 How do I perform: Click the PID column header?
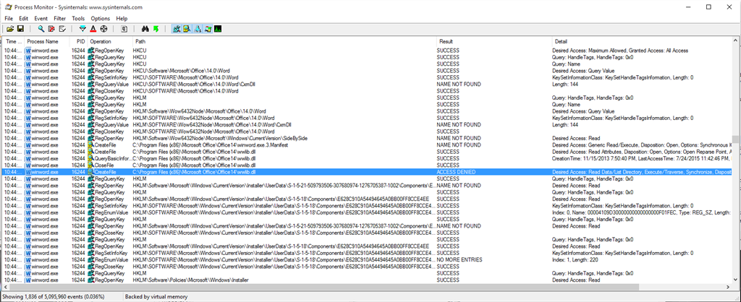78,41
